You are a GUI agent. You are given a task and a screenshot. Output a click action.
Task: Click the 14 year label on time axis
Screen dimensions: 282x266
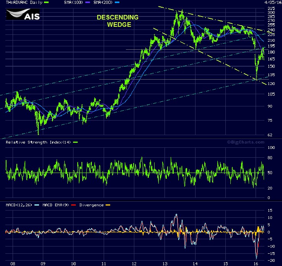[x=195, y=264]
